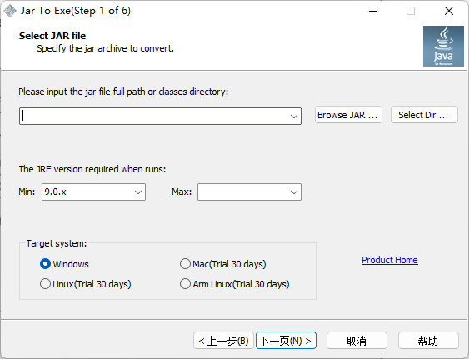Click the 下一页(N) next button

[286, 341]
